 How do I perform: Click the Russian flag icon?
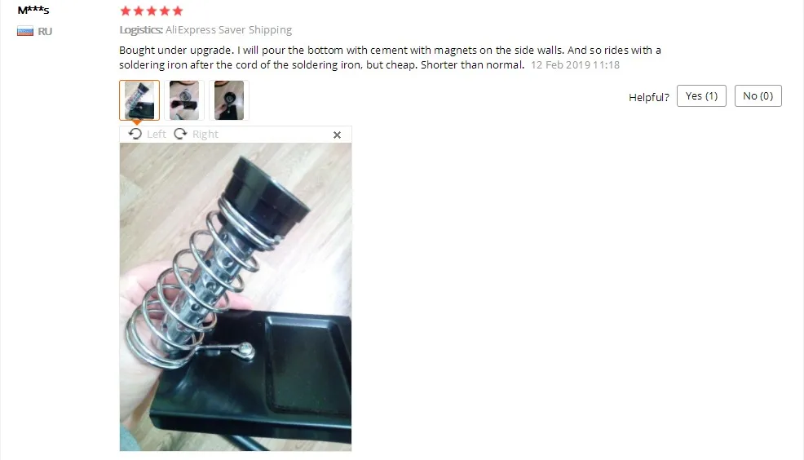click(25, 31)
